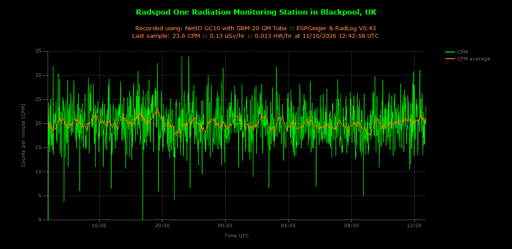Click the 'Time UTC' axis label

pyautogui.click(x=237, y=235)
